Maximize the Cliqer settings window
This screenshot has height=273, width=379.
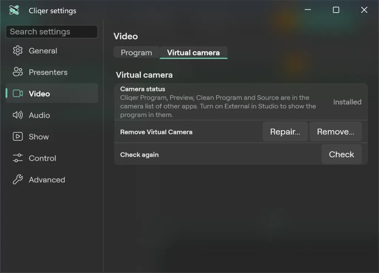click(x=336, y=10)
